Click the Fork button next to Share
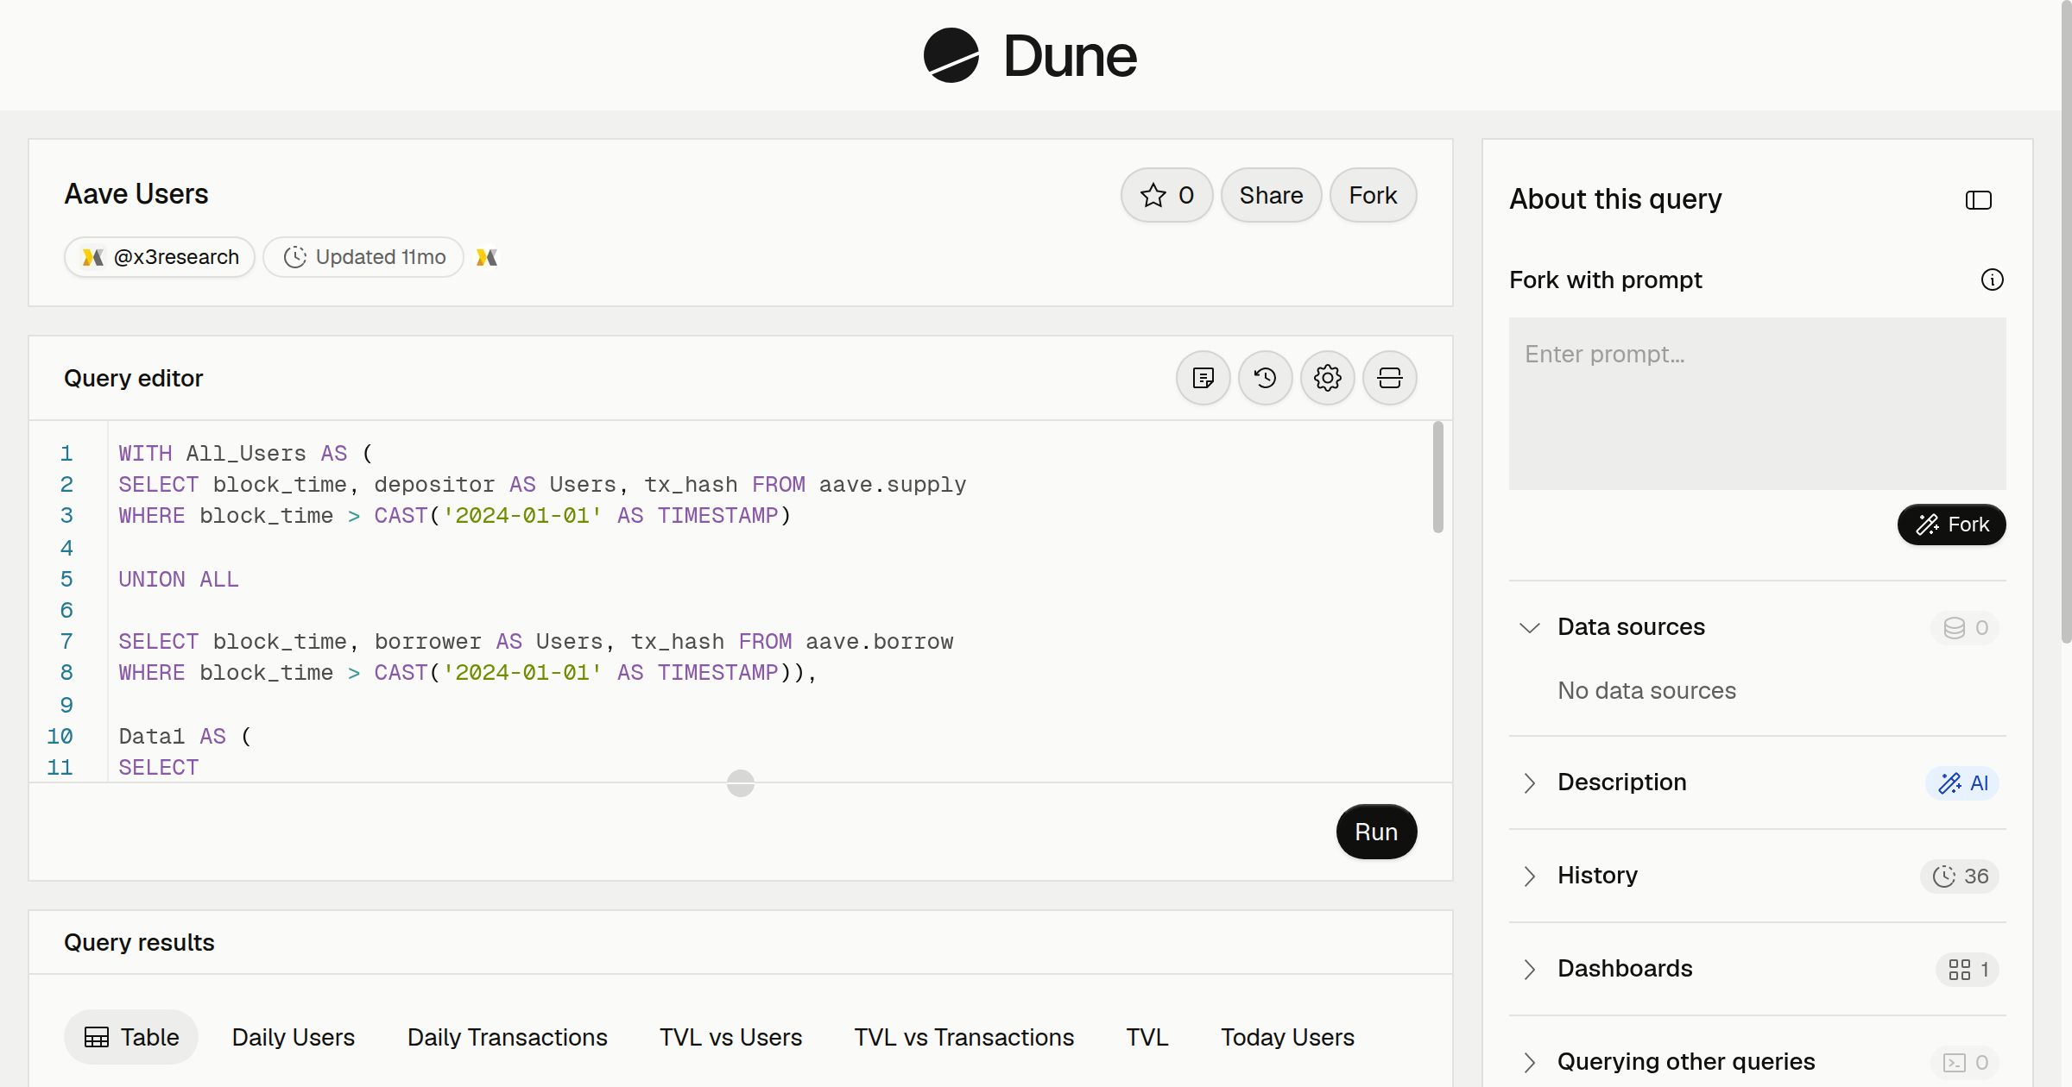The width and height of the screenshot is (2072, 1087). (1373, 195)
